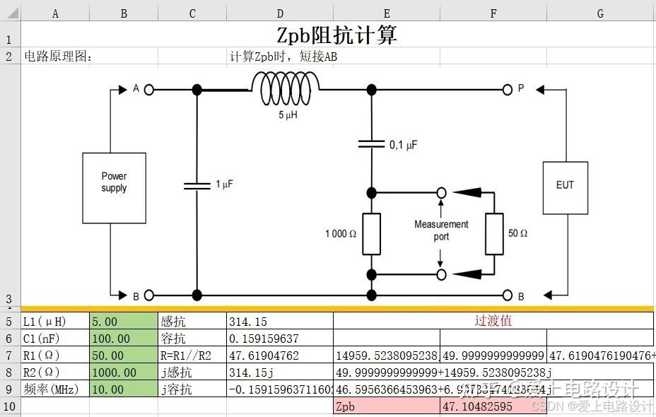
Task: Click the cell 'R=R1//R2'
Action: 192,355
